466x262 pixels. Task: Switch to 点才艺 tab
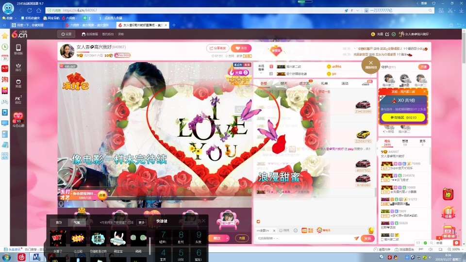pyautogui.click(x=304, y=83)
